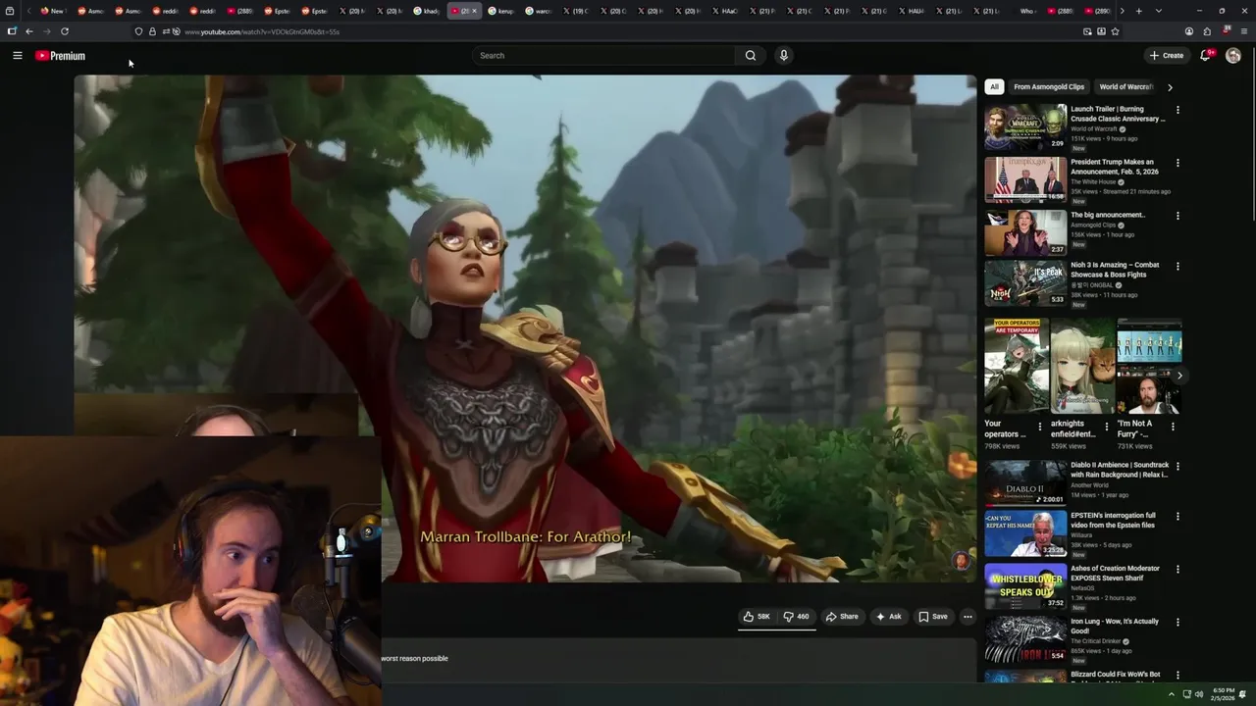Expand the browser tab list chevron
Viewport: 1256px width, 706px height.
click(1158, 11)
